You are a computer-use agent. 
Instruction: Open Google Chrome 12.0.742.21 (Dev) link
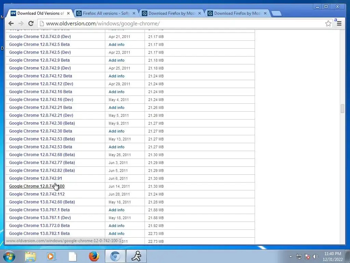[41, 115]
